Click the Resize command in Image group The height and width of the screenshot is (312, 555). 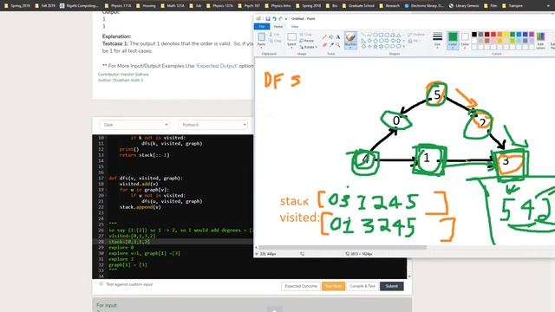tap(306, 41)
